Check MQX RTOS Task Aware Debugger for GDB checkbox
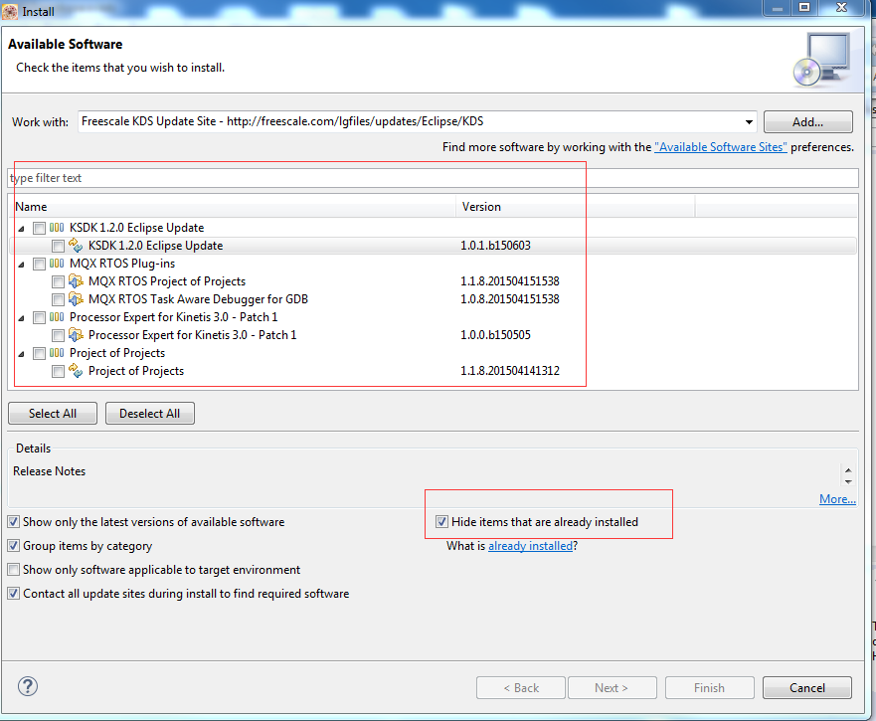Screen dimensions: 876x721 click(x=58, y=299)
